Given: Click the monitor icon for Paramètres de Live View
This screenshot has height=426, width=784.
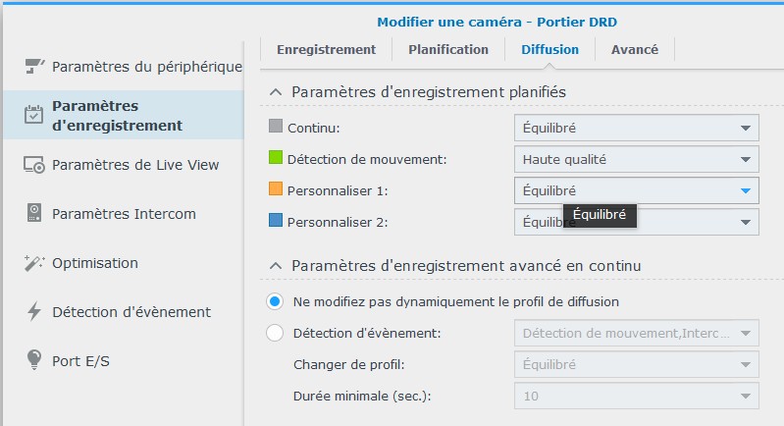Looking at the screenshot, I should coord(34,164).
